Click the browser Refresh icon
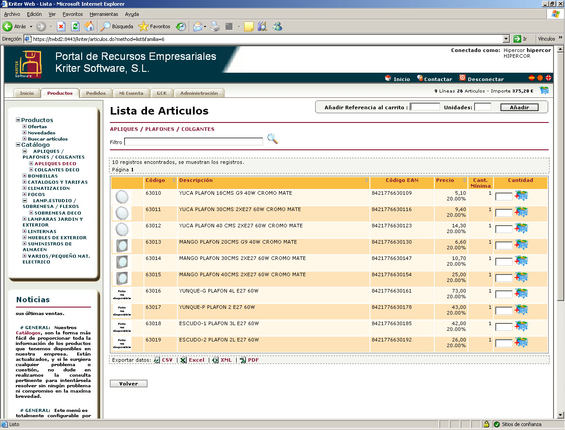Image resolution: width=565 pixels, height=430 pixels. click(x=75, y=26)
